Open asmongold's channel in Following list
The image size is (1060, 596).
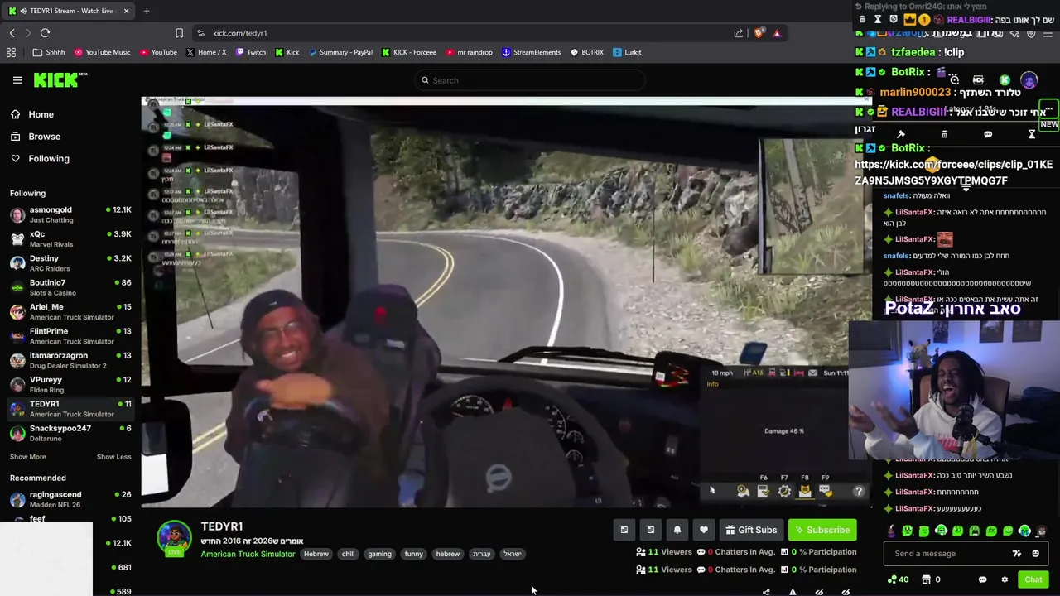click(70, 214)
